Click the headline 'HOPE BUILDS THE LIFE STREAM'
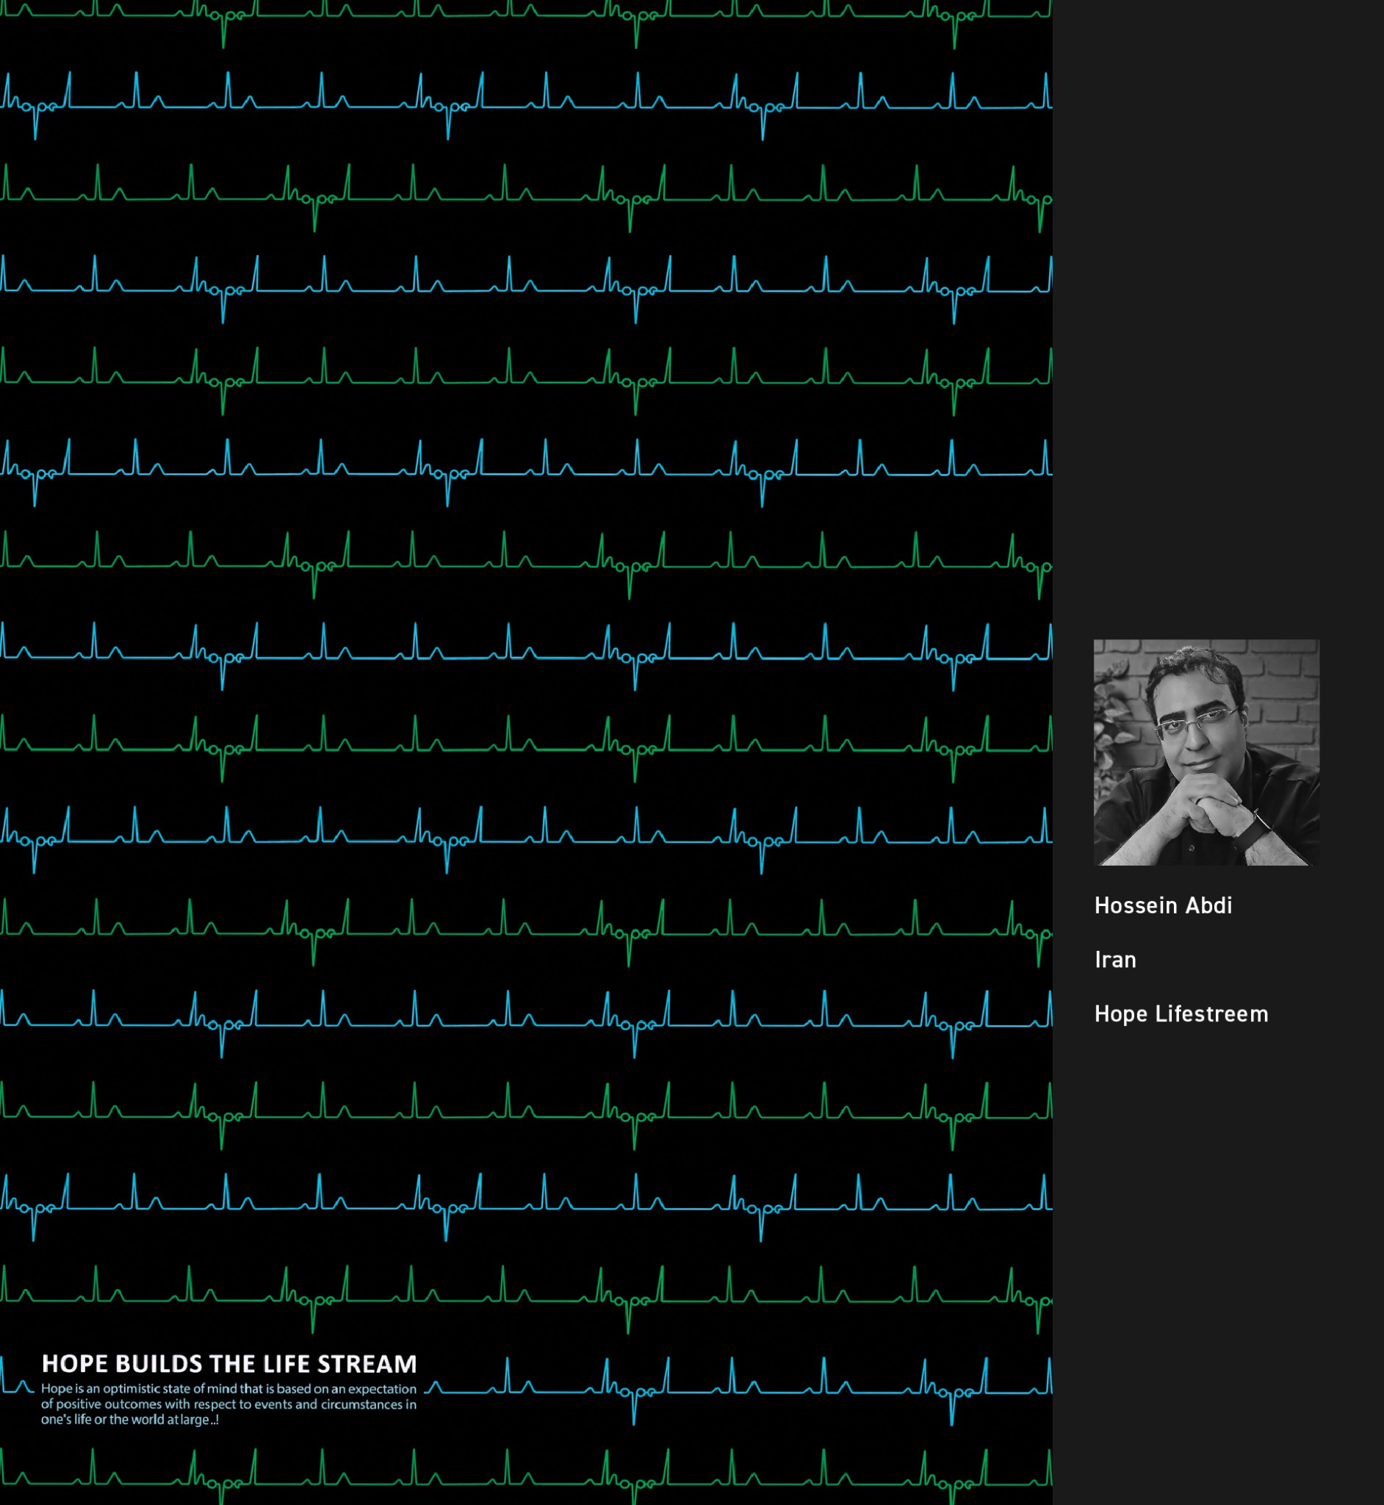 click(229, 1363)
